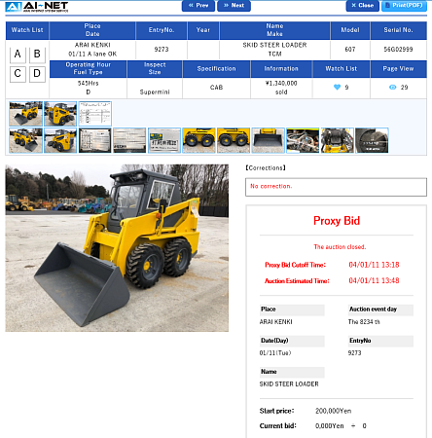
Task: Click Proxy Bid Cutoff Time value
Action: (374, 265)
